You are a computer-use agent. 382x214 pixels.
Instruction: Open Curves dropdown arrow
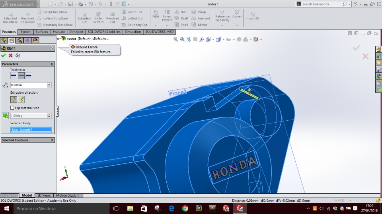click(237, 25)
